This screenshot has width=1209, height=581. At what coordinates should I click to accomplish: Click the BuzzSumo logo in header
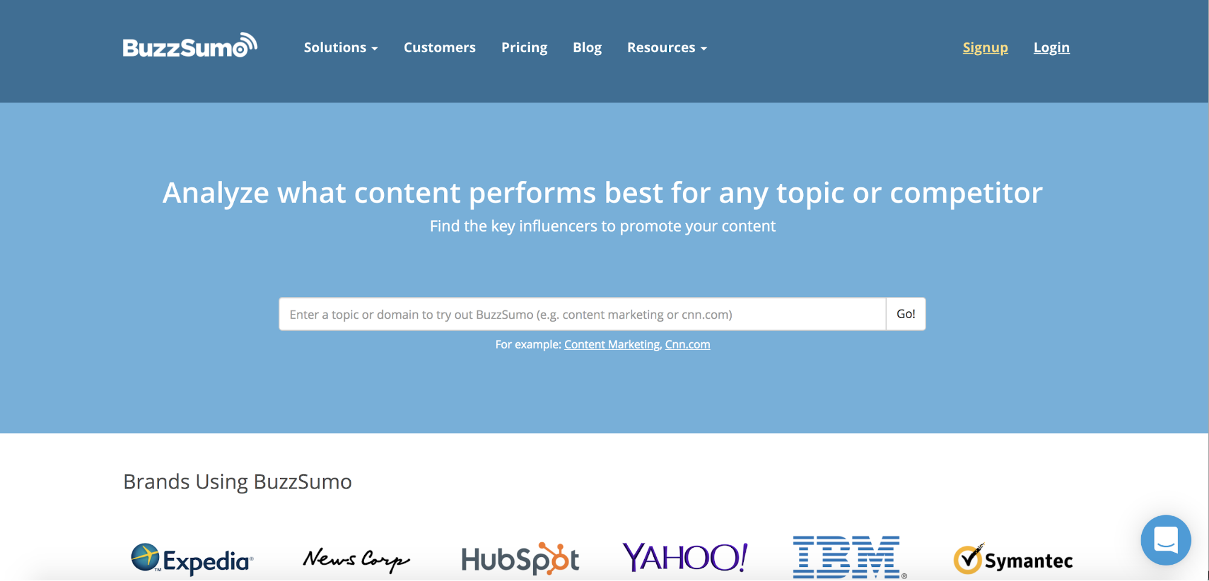190,47
